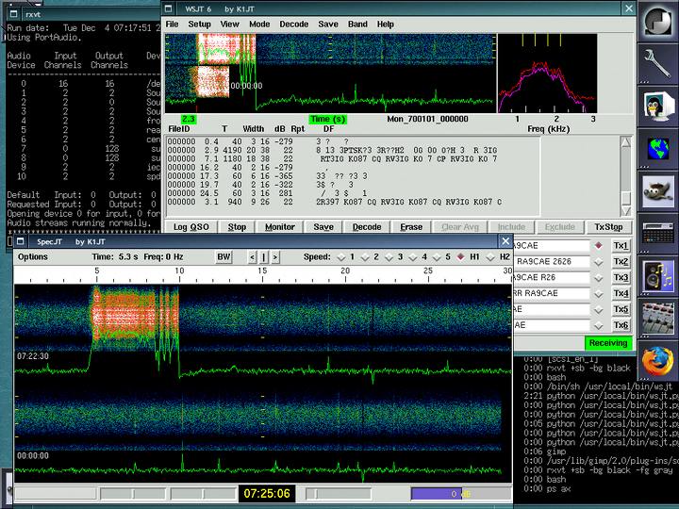Screen dimensions: 679x509
Task: Toggle the BW button in SpecJT
Action: pos(224,257)
